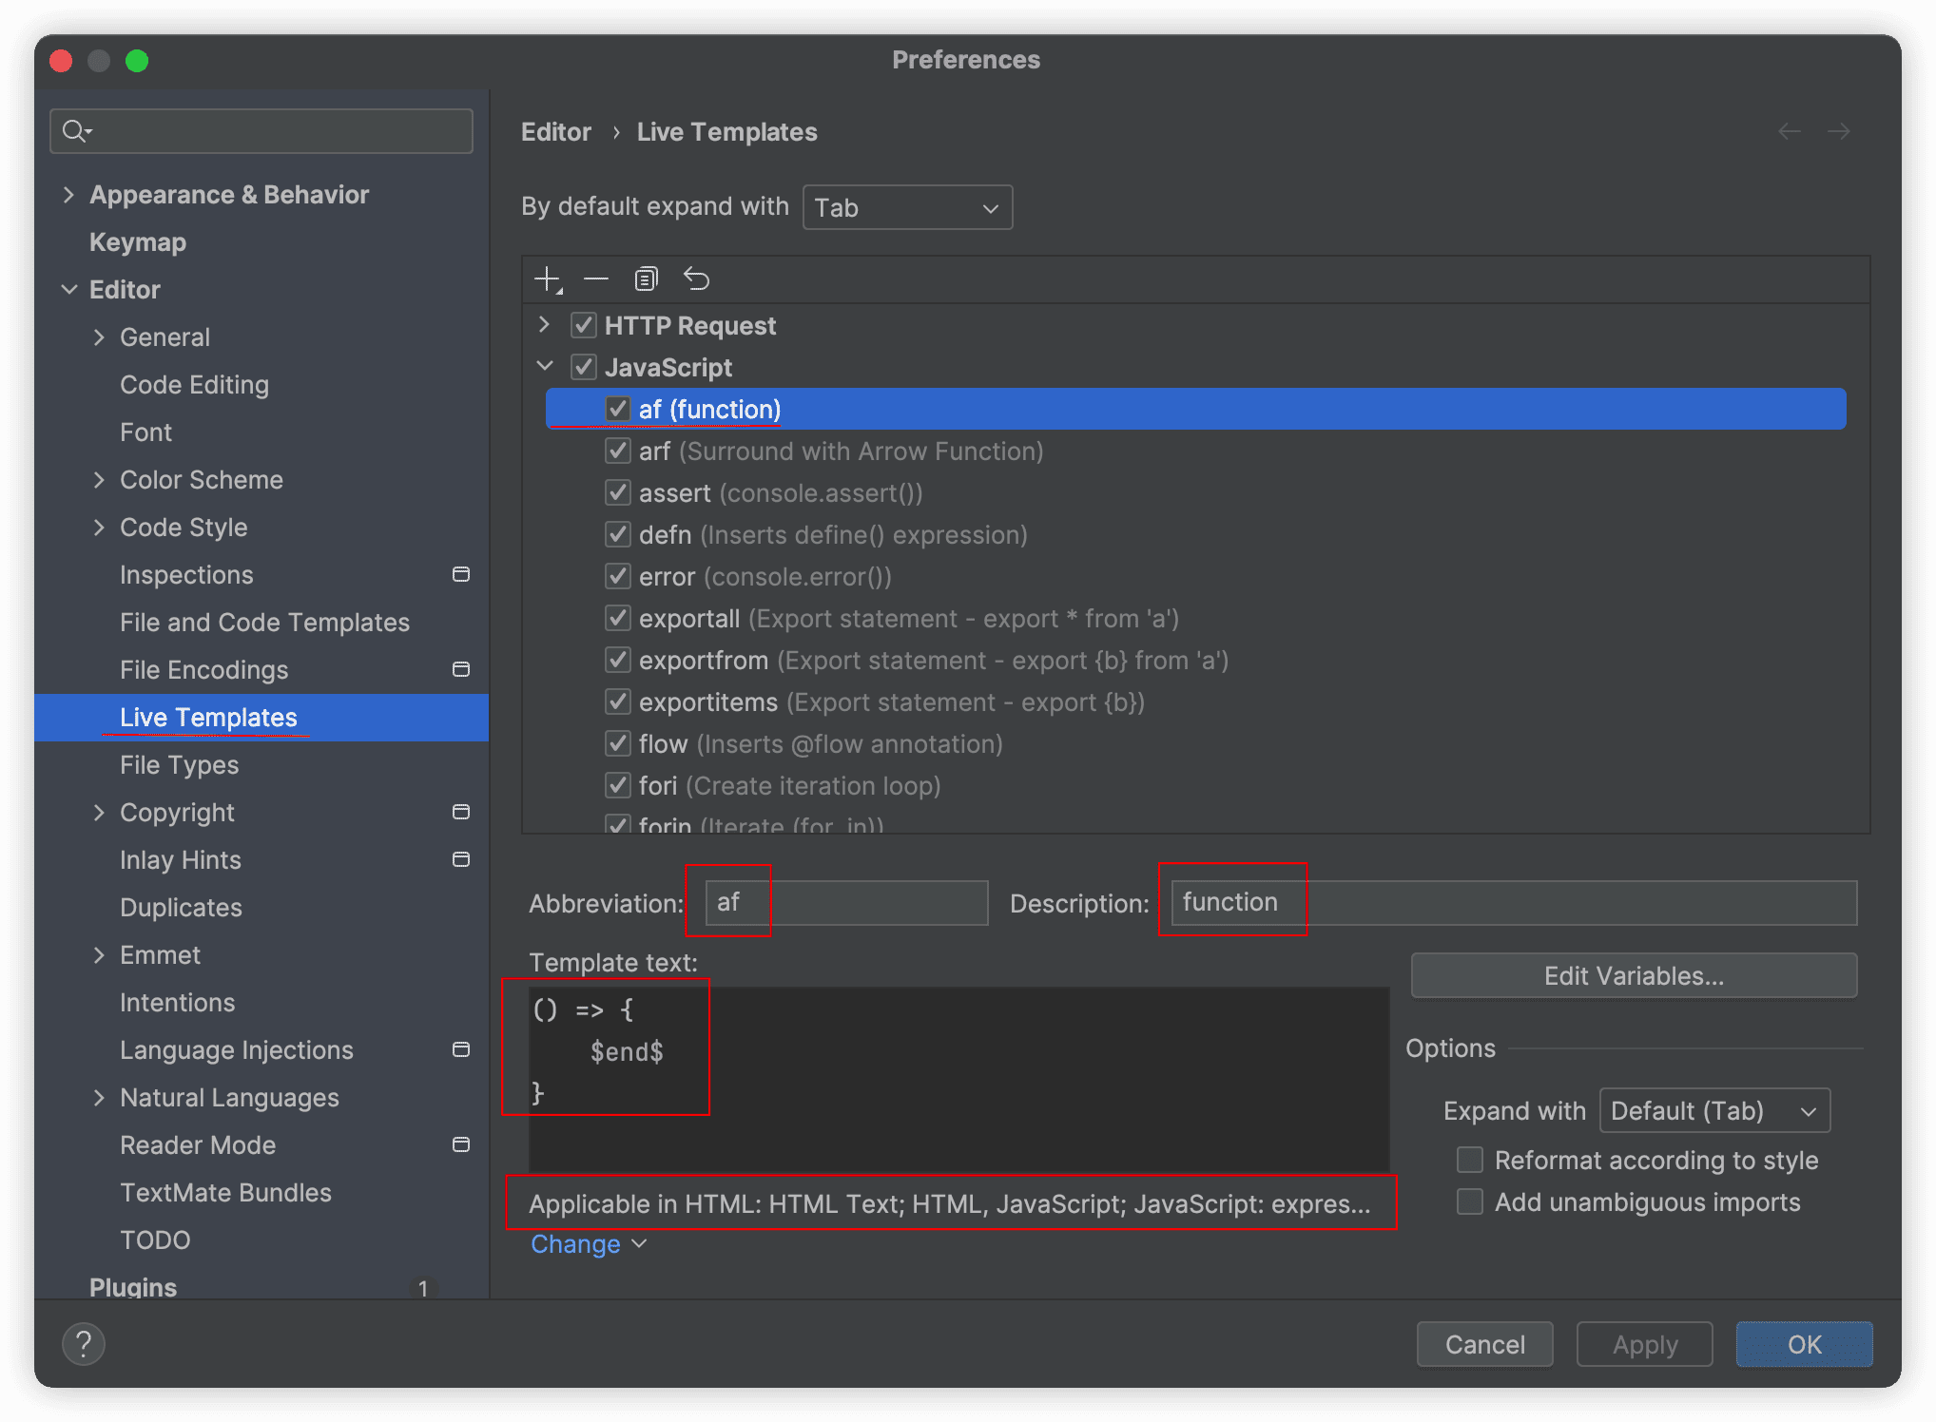Screen dimensions: 1936x1422
Task: Check Add unambiguous imports
Action: click(x=1470, y=1201)
